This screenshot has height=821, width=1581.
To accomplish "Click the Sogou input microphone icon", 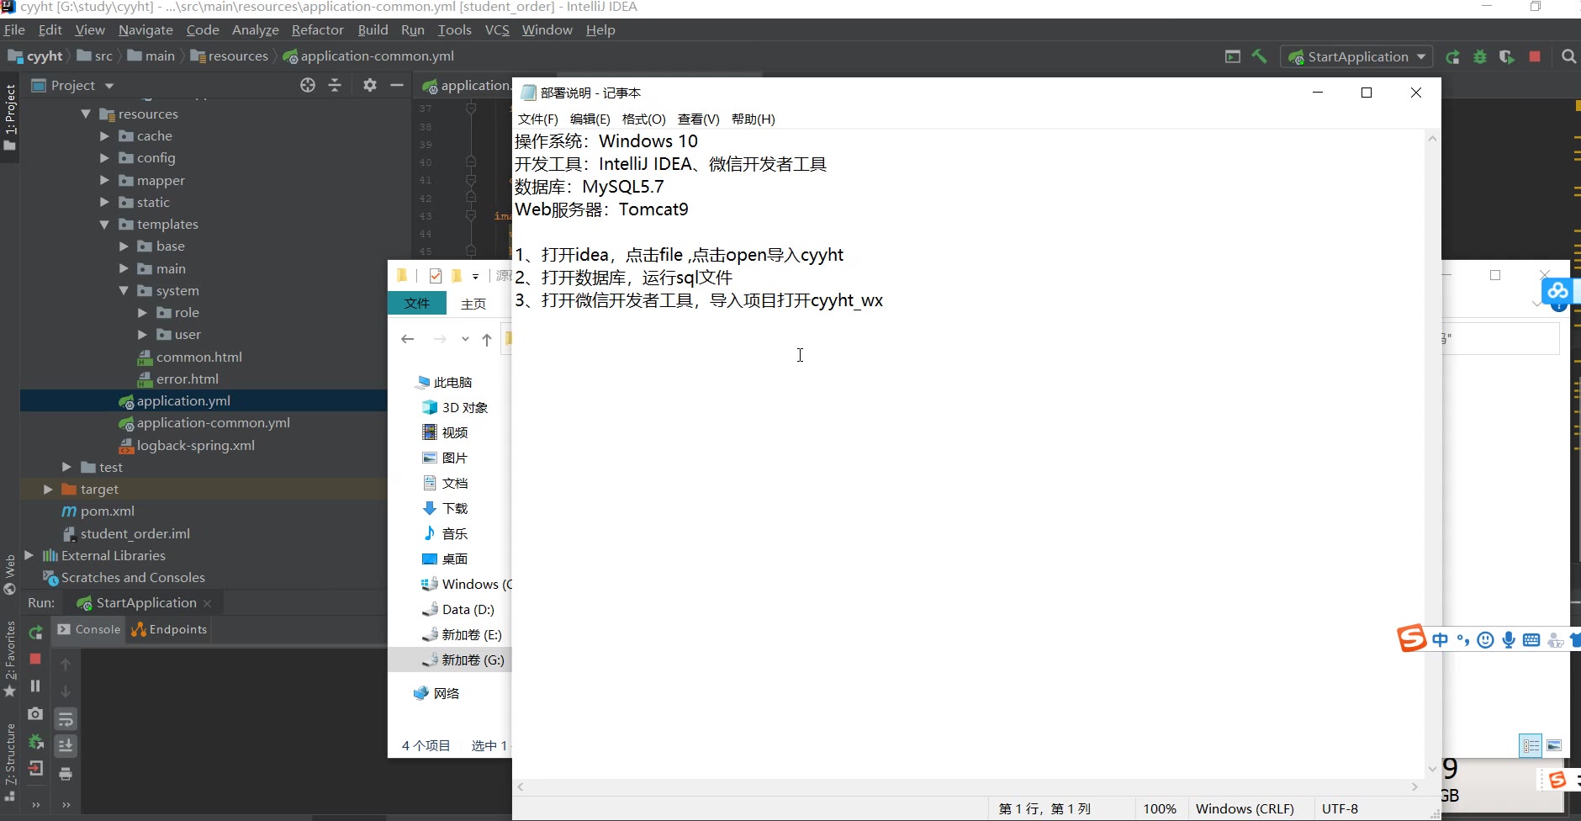I will click(1509, 640).
